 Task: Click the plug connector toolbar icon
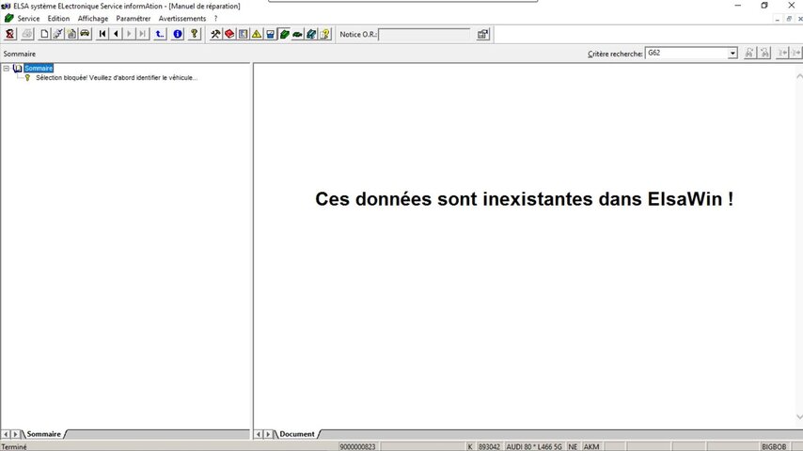[x=58, y=35]
